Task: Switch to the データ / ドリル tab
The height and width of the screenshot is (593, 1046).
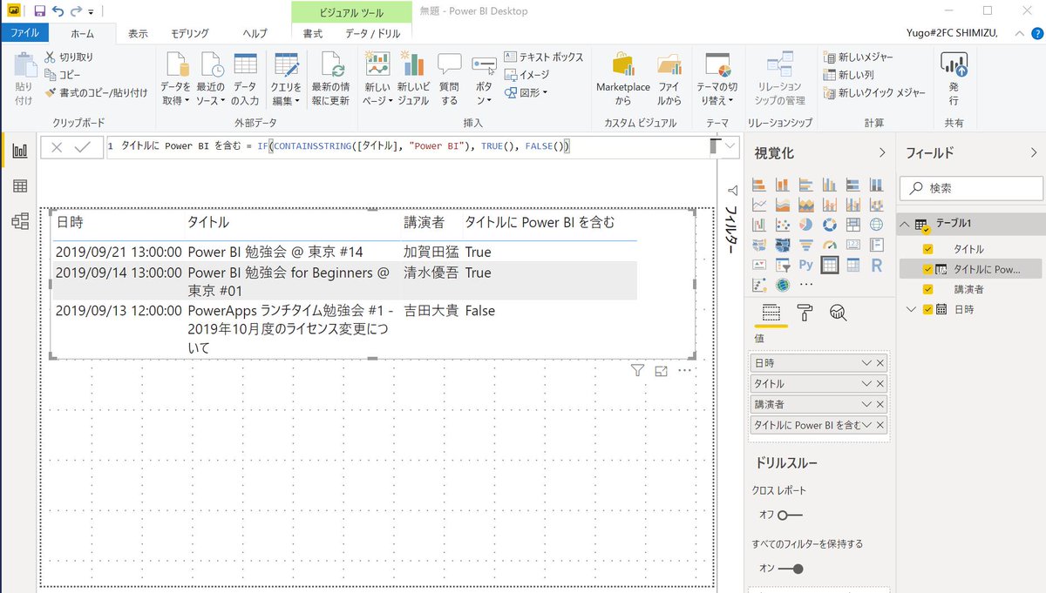Action: [373, 33]
